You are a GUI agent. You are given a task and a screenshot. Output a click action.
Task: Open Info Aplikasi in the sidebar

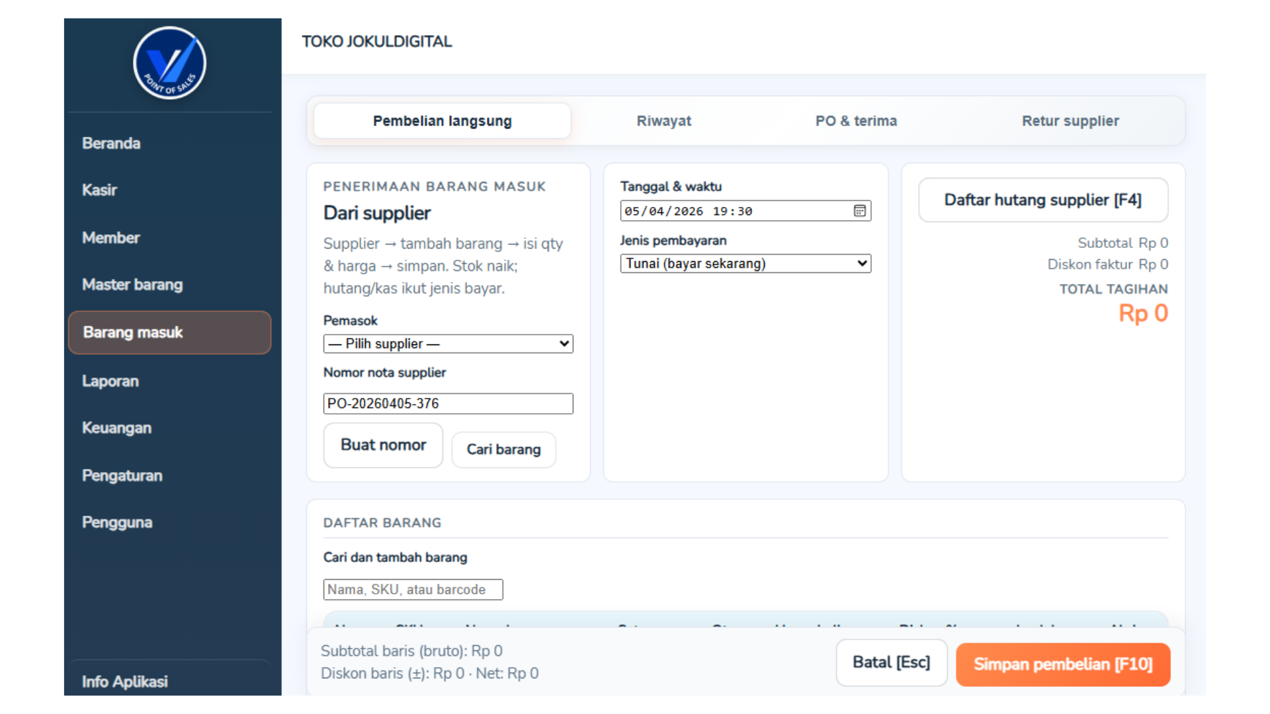[x=125, y=682]
